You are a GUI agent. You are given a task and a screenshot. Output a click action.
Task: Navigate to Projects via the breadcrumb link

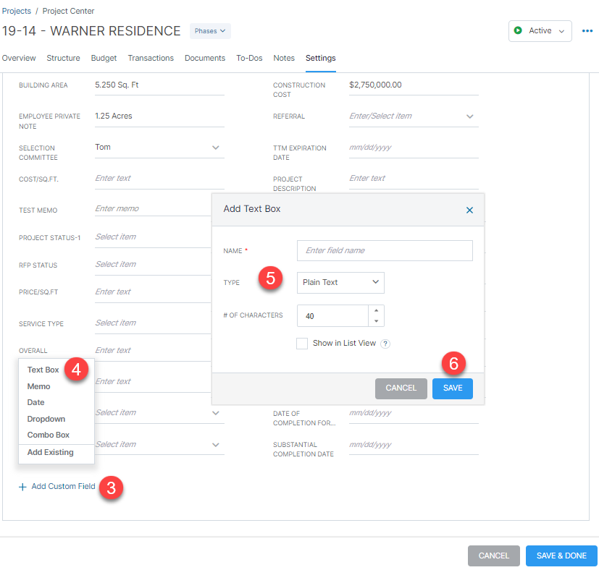(17, 11)
